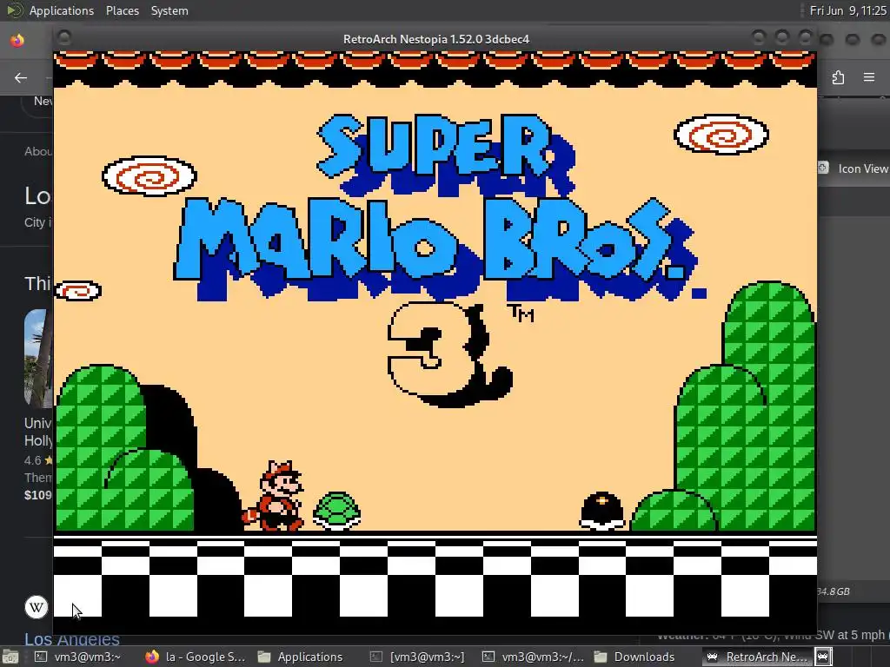Click the invader icon after RetroArch Ne... entry
The width and height of the screenshot is (890, 667).
[x=824, y=657]
